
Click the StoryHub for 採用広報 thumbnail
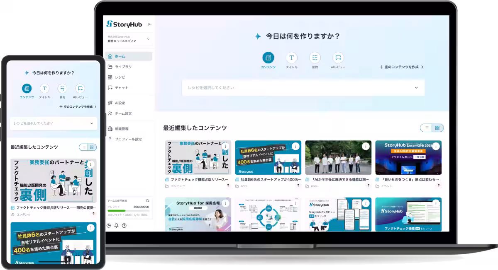click(x=198, y=215)
